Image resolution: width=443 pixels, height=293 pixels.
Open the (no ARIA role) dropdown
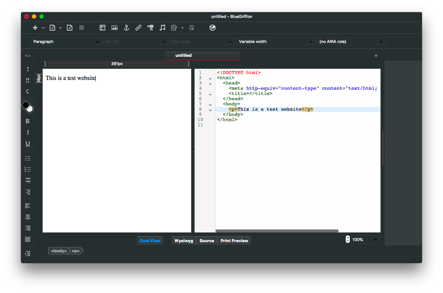coord(351,41)
